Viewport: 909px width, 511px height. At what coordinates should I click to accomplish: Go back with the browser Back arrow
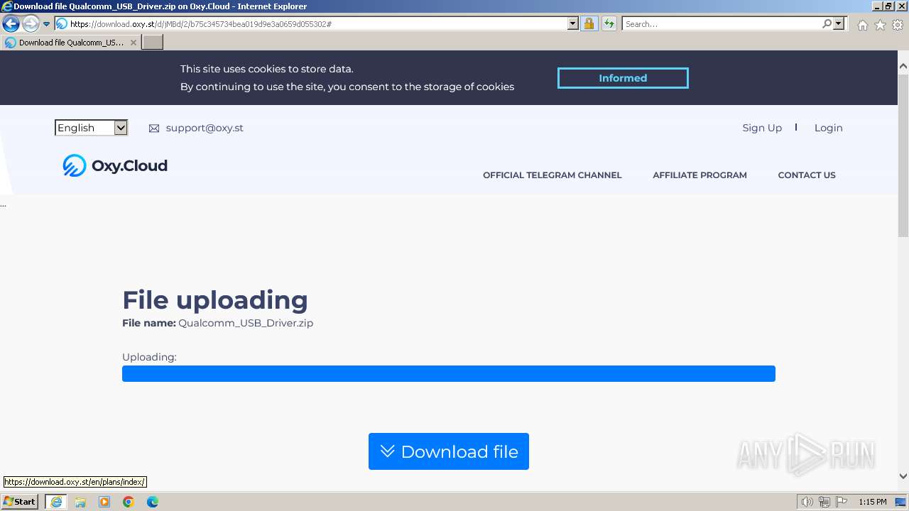[x=11, y=24]
